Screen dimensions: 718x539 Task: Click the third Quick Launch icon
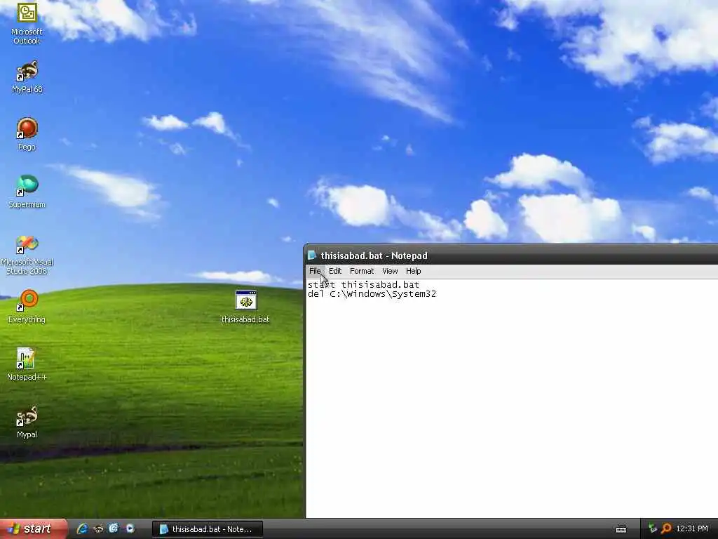114,528
